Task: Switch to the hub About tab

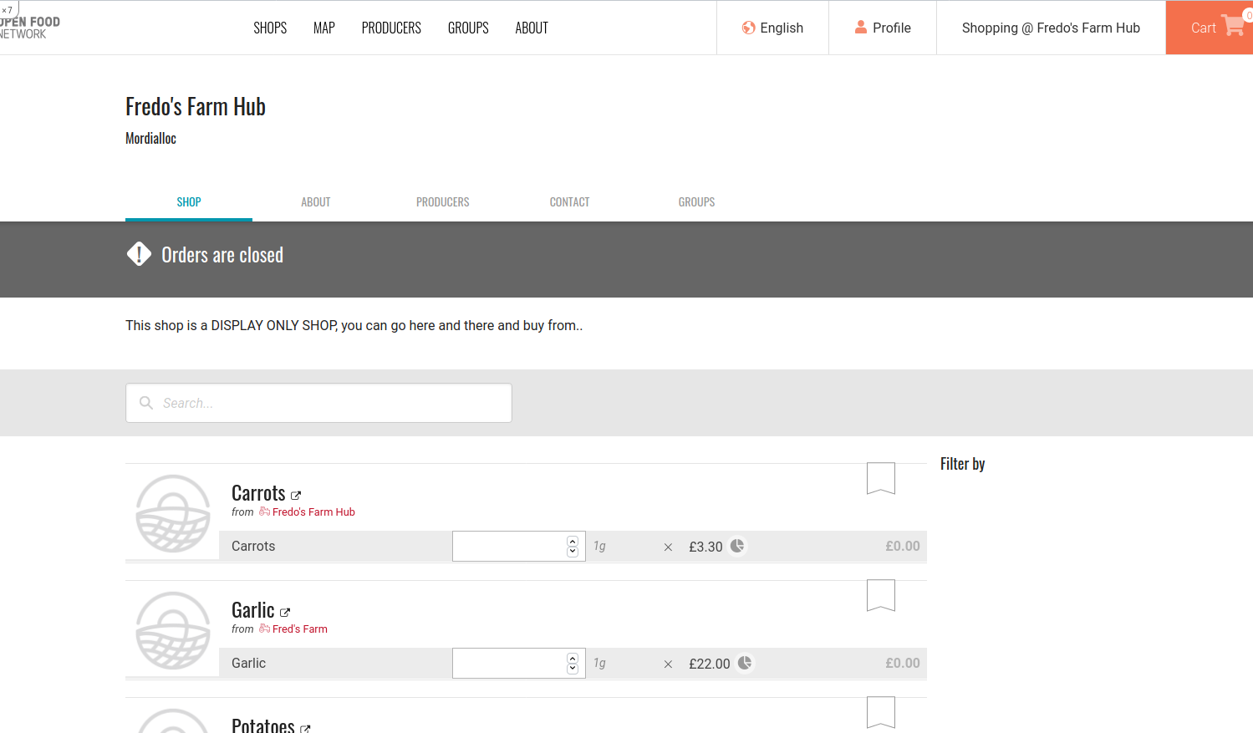Action: (316, 202)
